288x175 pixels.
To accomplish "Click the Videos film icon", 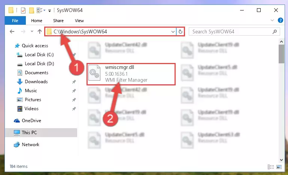I will [19, 109].
